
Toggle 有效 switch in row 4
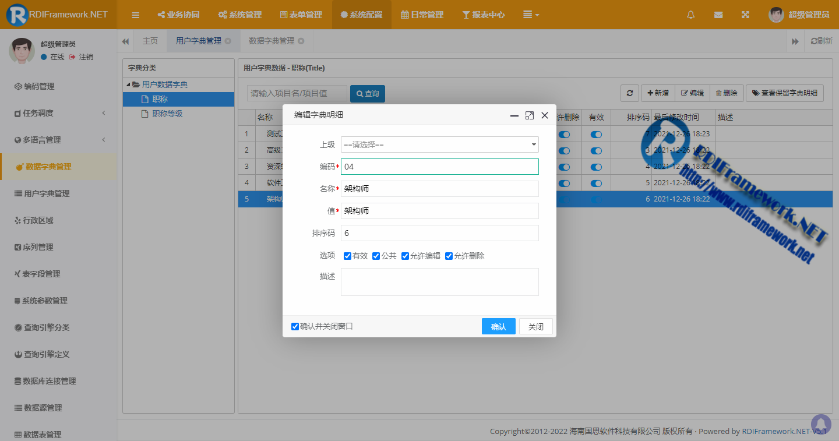pos(596,183)
